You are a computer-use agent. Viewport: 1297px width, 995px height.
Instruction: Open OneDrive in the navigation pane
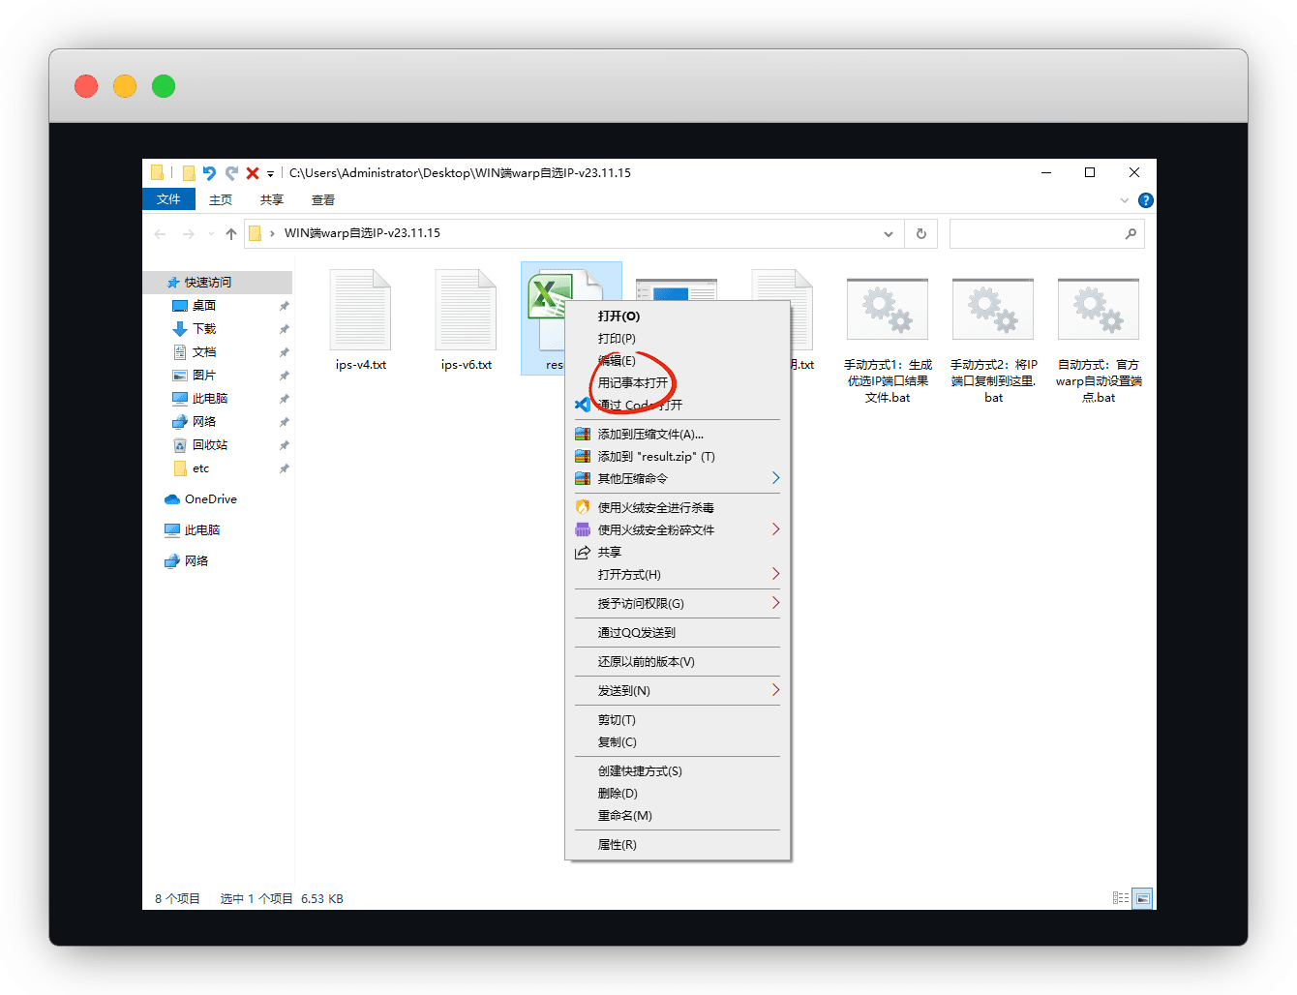click(x=210, y=499)
